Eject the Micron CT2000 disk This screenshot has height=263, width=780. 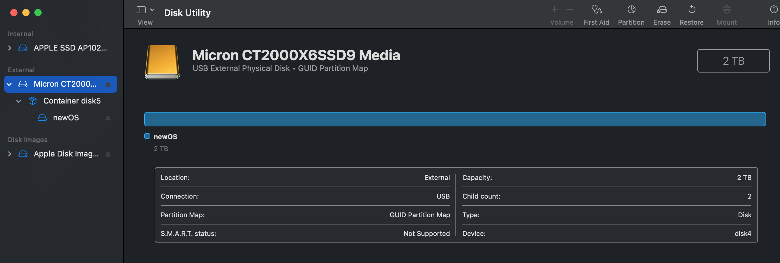click(108, 84)
